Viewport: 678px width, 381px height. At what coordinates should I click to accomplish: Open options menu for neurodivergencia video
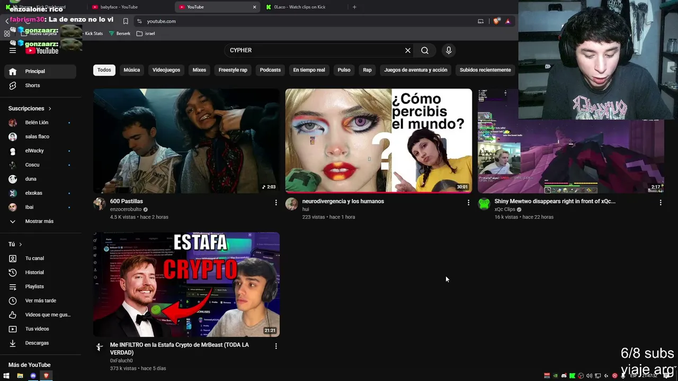(x=468, y=203)
